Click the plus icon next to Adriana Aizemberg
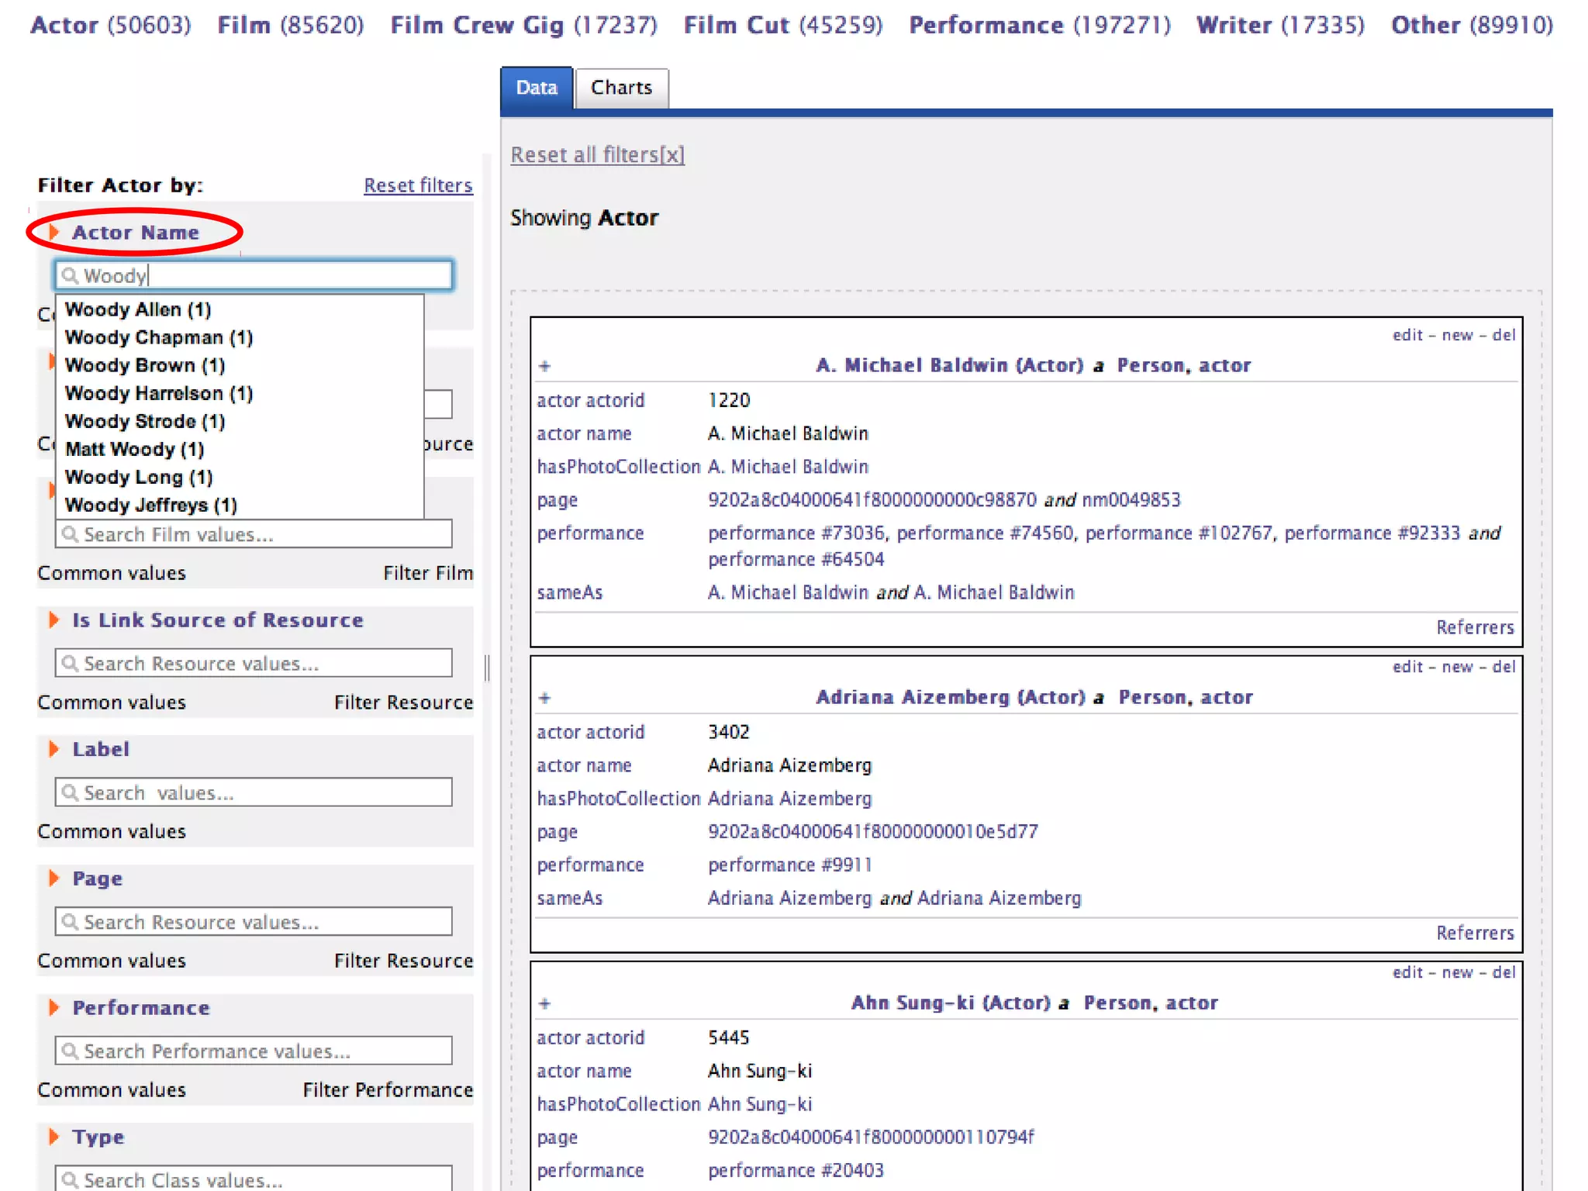 [544, 698]
